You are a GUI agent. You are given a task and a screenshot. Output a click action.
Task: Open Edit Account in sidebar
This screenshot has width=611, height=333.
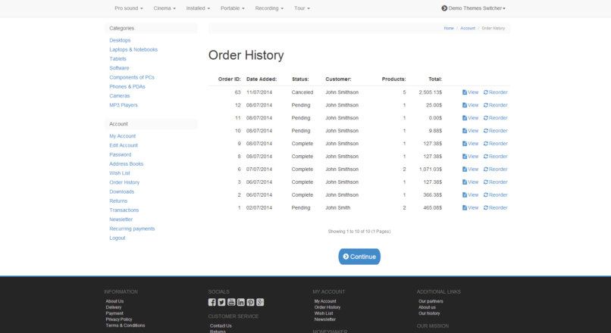(x=124, y=145)
